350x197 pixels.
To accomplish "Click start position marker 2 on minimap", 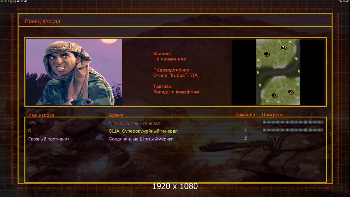I will [290, 92].
